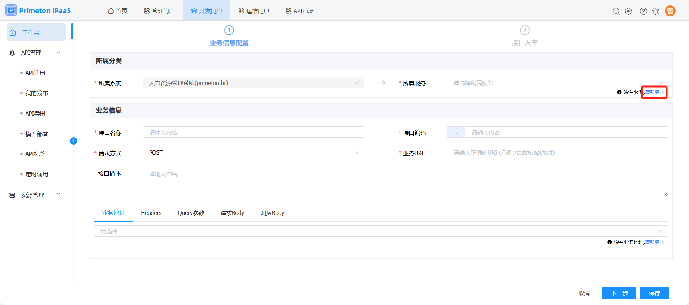Open the AI assistant icon
Viewport: 689px width, 305px height.
pos(629,11)
